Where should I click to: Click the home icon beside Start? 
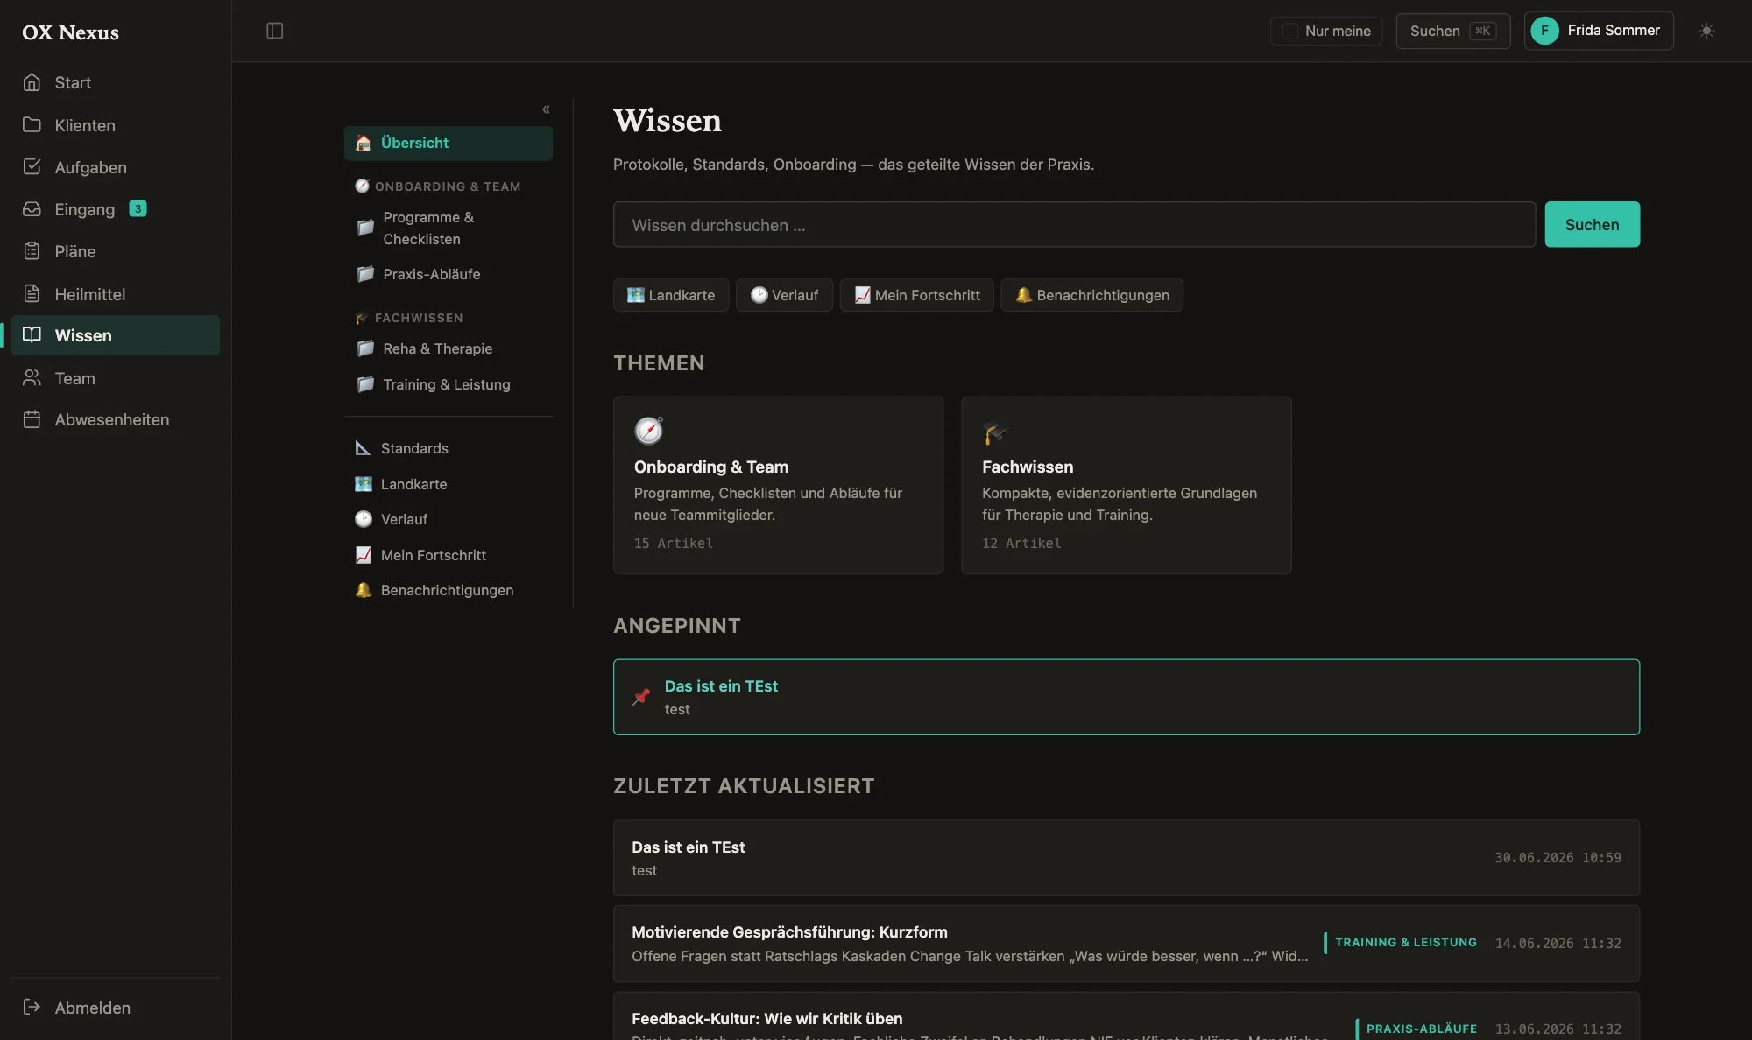32,82
